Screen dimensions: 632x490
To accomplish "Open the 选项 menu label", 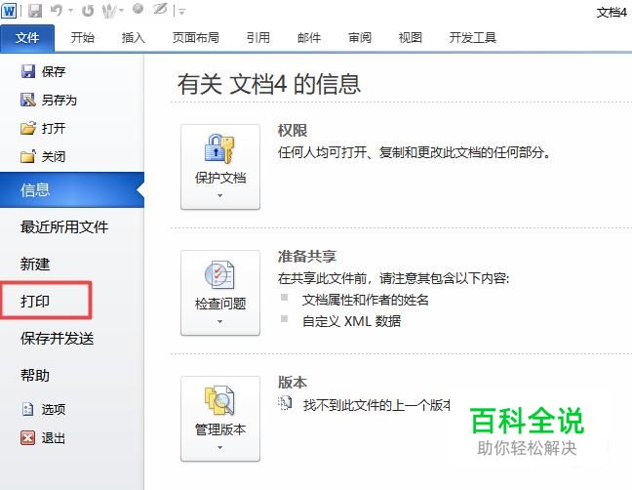I will (54, 409).
